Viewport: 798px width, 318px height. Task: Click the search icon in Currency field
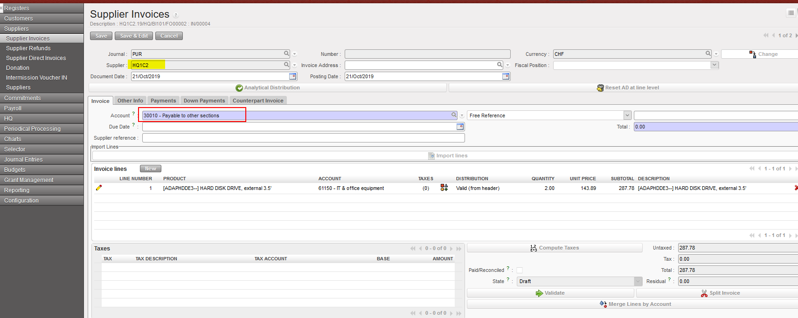click(708, 54)
